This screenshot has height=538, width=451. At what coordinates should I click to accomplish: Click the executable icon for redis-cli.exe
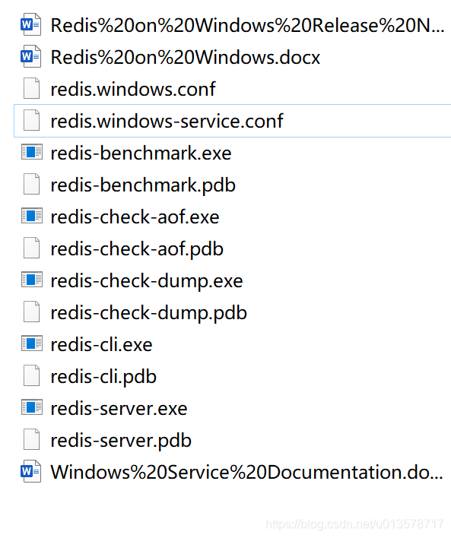tap(32, 343)
